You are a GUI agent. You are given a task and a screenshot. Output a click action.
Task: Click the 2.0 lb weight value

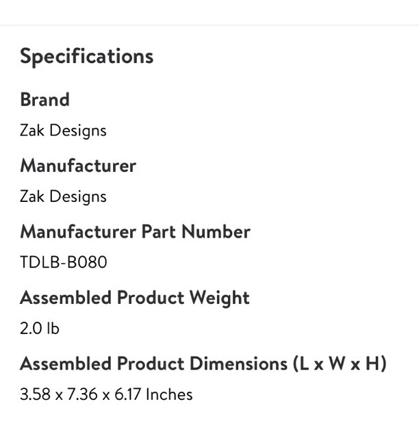pyautogui.click(x=40, y=328)
